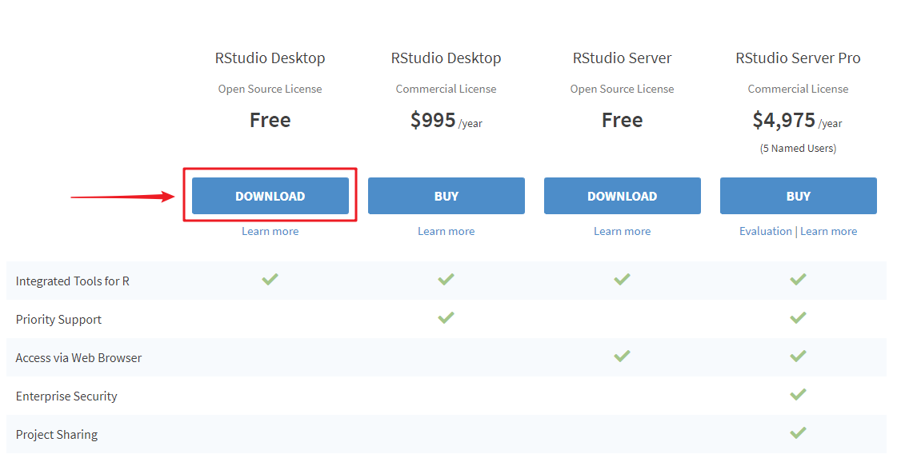Click the RStudio Server heading

(x=623, y=58)
